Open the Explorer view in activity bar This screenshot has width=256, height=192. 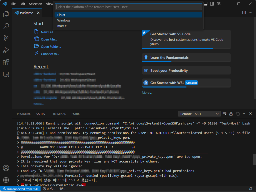[6, 14]
